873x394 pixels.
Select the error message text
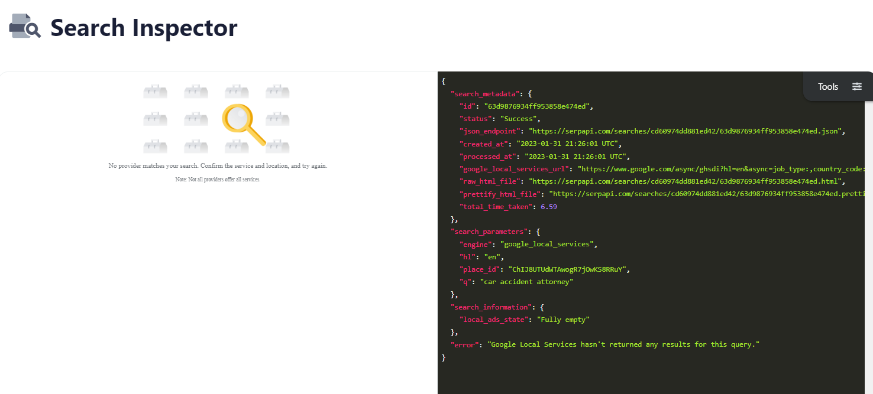(621, 344)
